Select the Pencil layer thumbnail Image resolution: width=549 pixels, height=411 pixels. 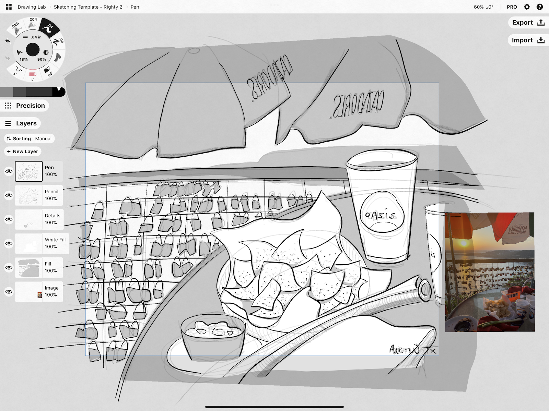29,195
